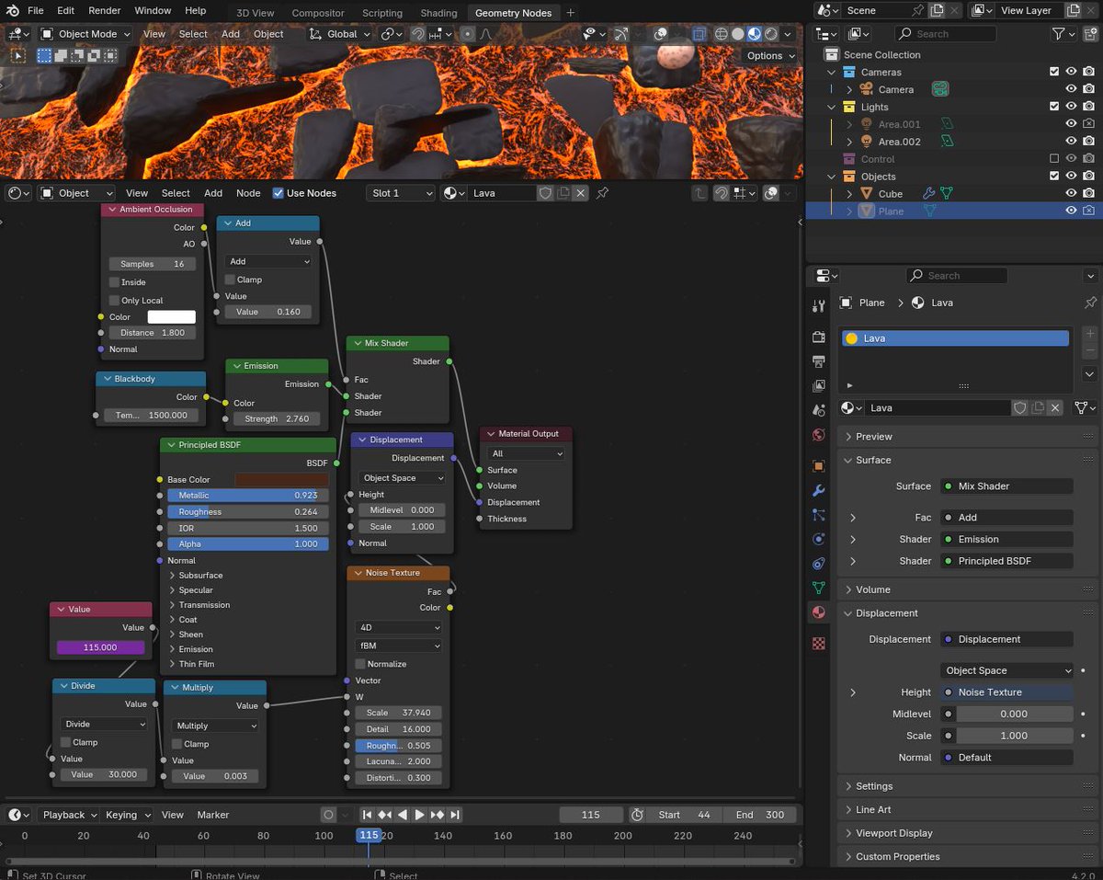The image size is (1103, 880).
Task: Pin the properties editor context
Action: pyautogui.click(x=1091, y=303)
